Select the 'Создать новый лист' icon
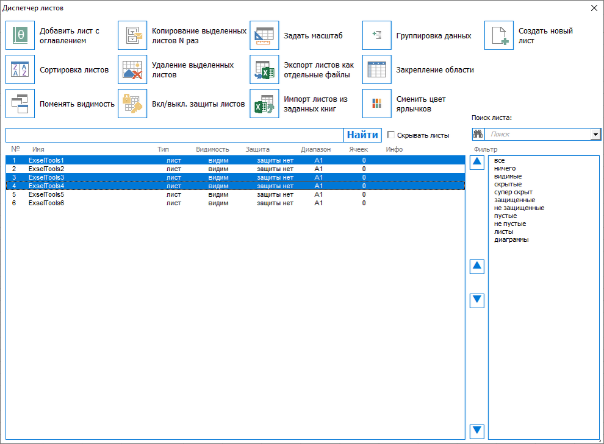Screen dimensions: 604x444 pos(499,35)
